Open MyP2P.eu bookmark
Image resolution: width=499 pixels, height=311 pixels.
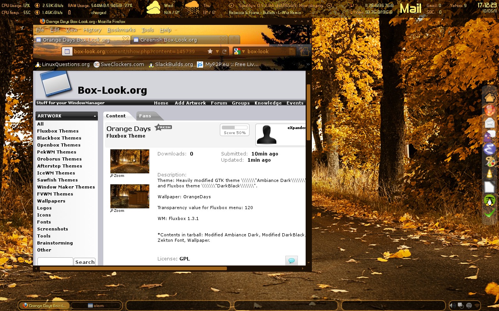pyautogui.click(x=228, y=65)
